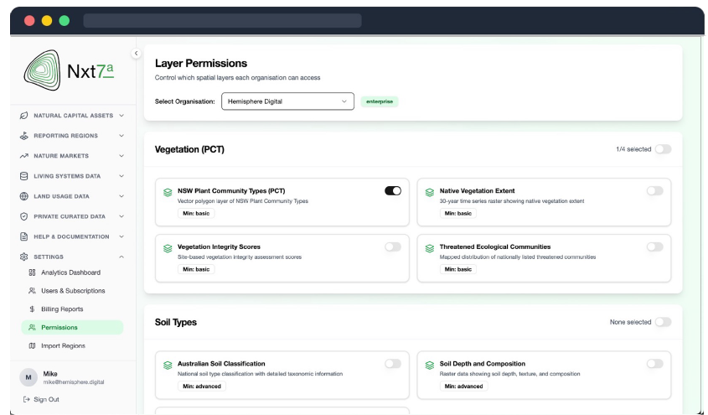Click the Permissions users icon
This screenshot has height=415, width=708.
[32, 328]
